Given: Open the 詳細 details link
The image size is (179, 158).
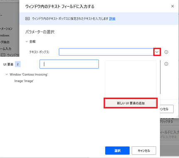Looking at the screenshot, I should point(112,19).
